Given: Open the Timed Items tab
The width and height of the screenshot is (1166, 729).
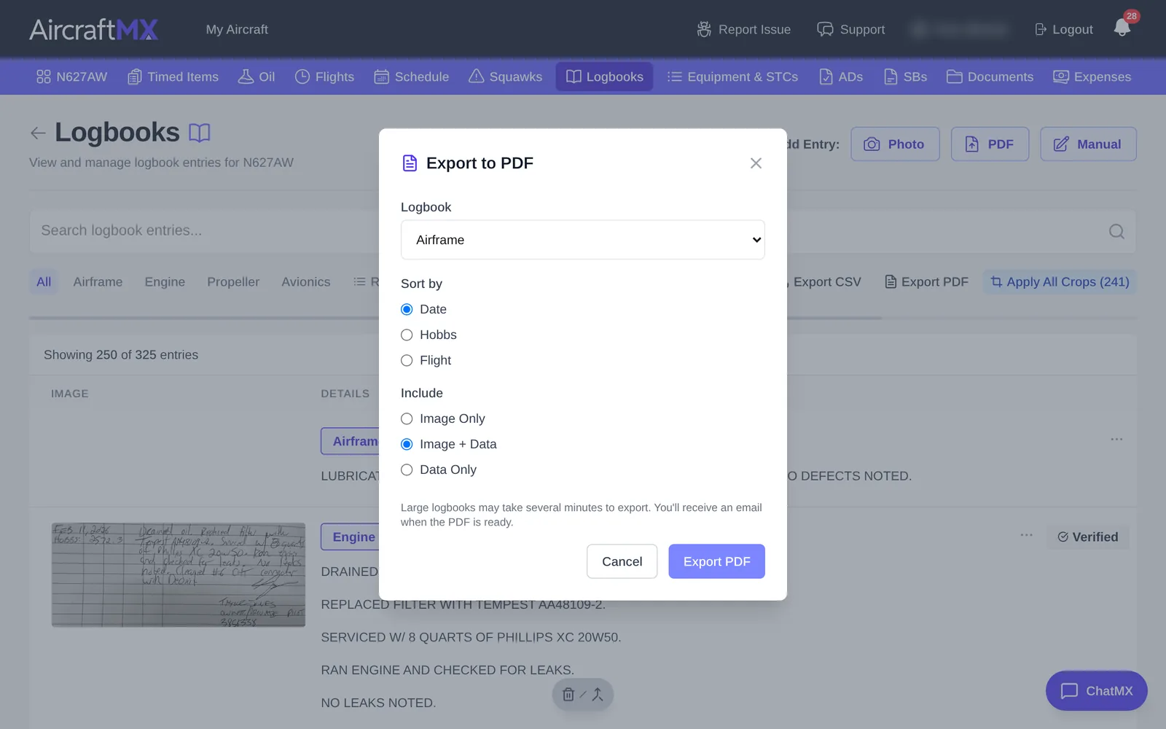Looking at the screenshot, I should [x=173, y=77].
